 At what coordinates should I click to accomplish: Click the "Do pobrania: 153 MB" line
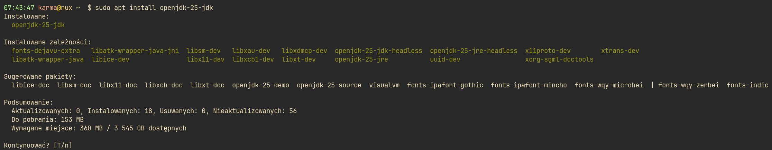[47, 120]
